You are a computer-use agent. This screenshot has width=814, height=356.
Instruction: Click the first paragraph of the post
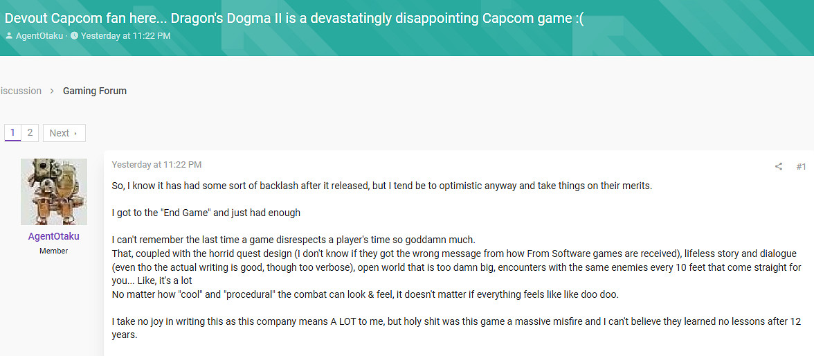tap(381, 186)
